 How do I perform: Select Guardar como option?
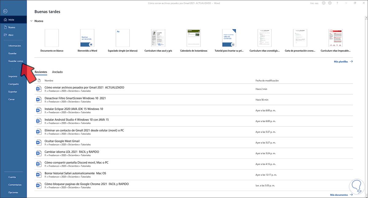(16, 61)
